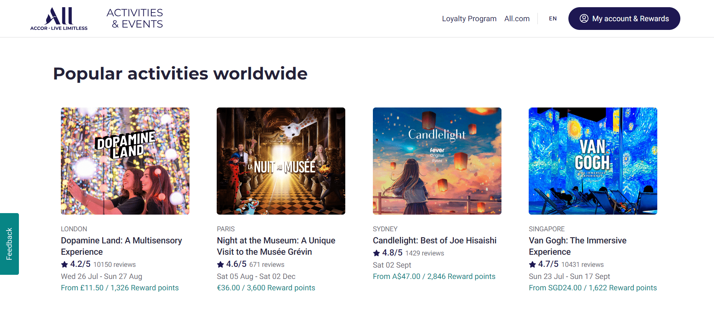This screenshot has width=714, height=310.
Task: Click the star icon beside 4.6/5 rating
Action: 220,264
